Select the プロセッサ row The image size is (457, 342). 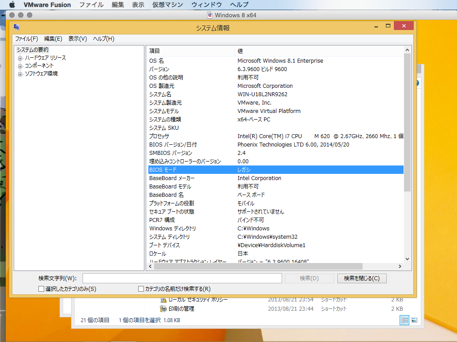(x=276, y=136)
